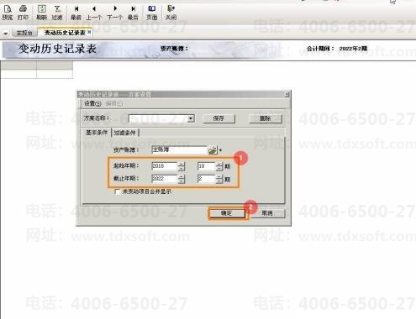This screenshot has width=416, height=319.
Task: Increase the end year 2022 spinner
Action: tap(182, 176)
